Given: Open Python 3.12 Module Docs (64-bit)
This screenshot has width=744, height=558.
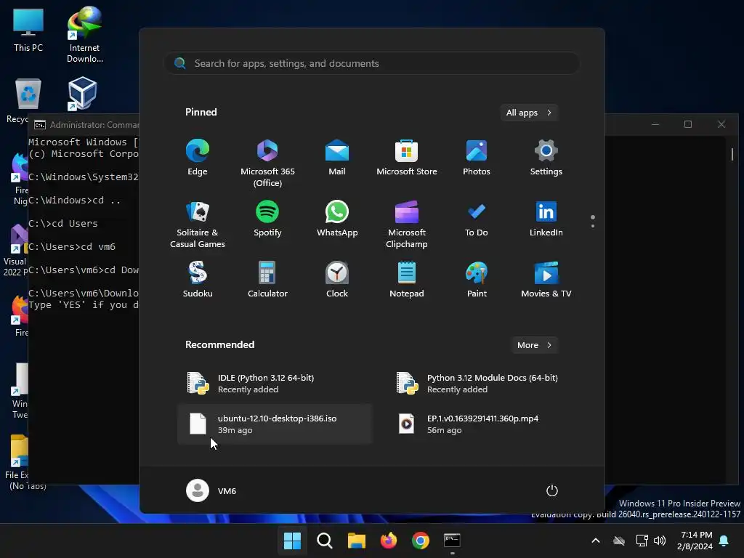Looking at the screenshot, I should click(x=484, y=384).
